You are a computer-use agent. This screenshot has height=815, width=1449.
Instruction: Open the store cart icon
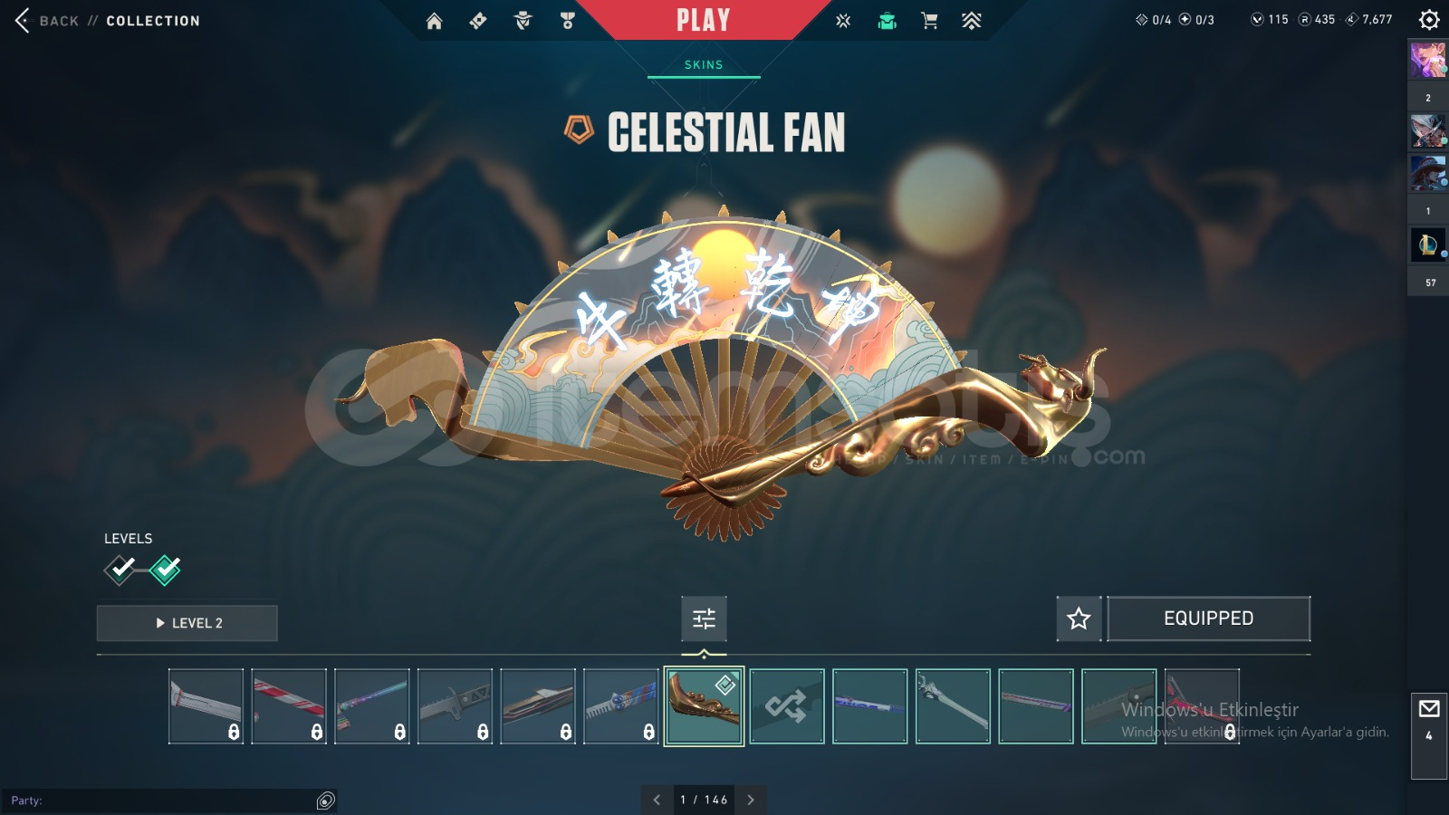pyautogui.click(x=929, y=21)
